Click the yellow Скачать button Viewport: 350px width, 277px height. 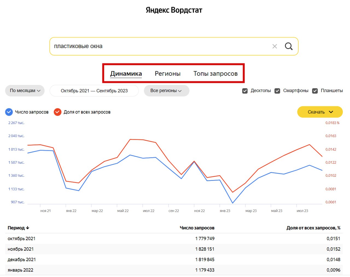pyautogui.click(x=320, y=112)
